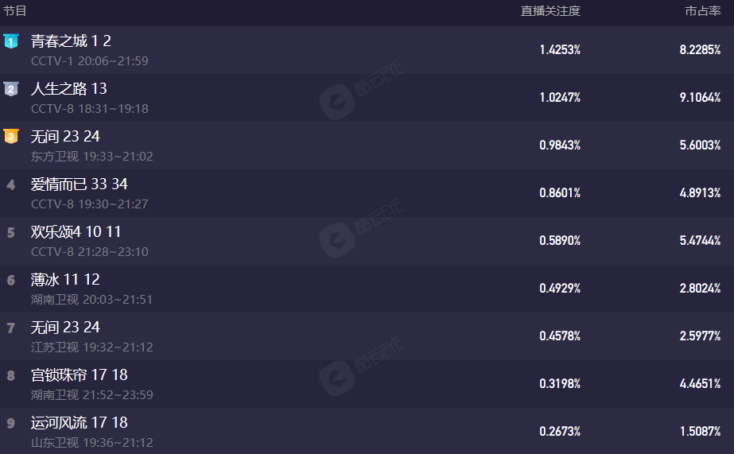Click the orange rank 3 badge icon

[11, 137]
